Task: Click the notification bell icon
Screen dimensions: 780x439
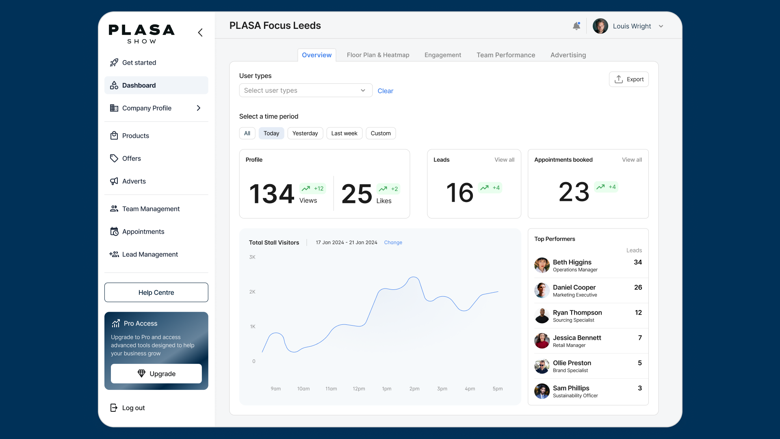Action: [576, 26]
